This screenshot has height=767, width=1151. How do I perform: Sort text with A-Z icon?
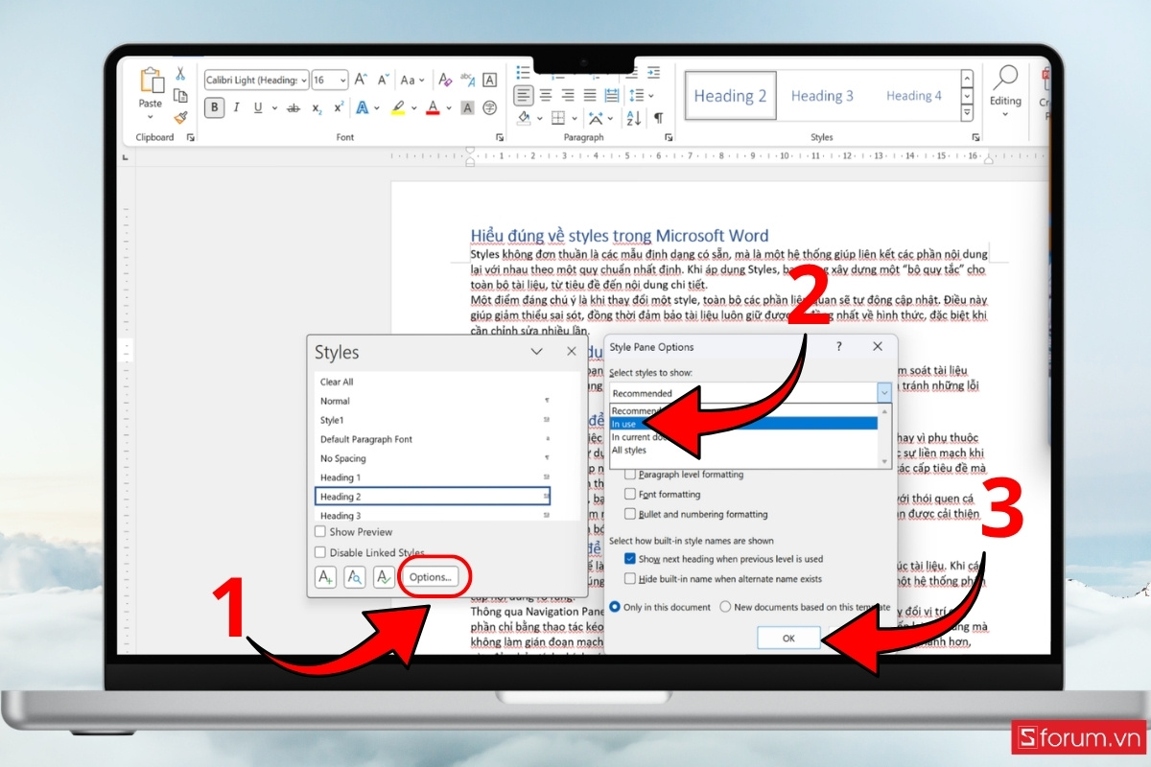point(633,119)
